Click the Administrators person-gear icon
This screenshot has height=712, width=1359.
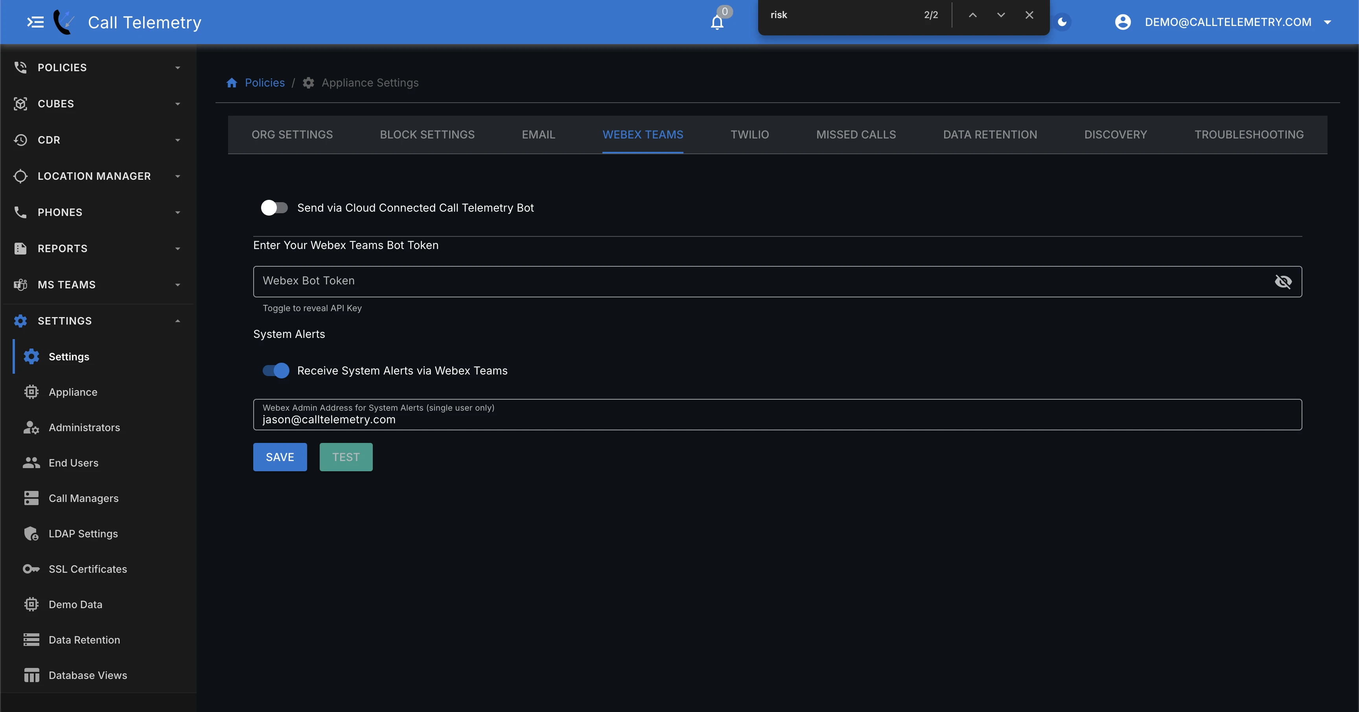coord(31,428)
